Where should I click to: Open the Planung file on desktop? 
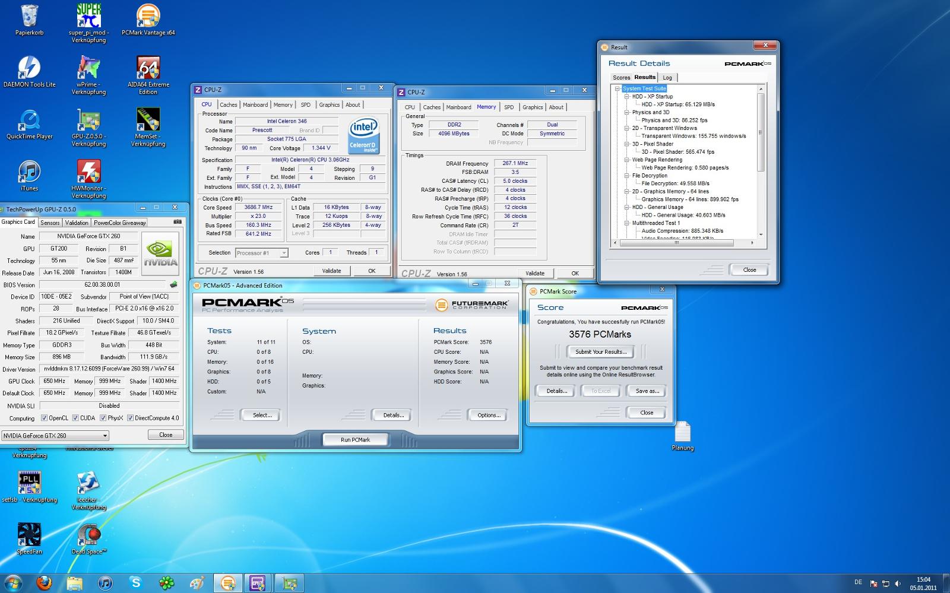[x=683, y=436]
